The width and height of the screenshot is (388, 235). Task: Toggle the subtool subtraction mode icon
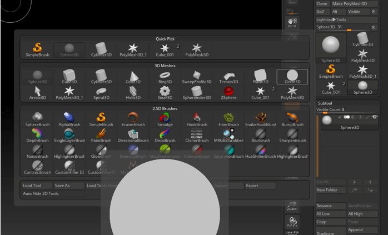point(354,117)
